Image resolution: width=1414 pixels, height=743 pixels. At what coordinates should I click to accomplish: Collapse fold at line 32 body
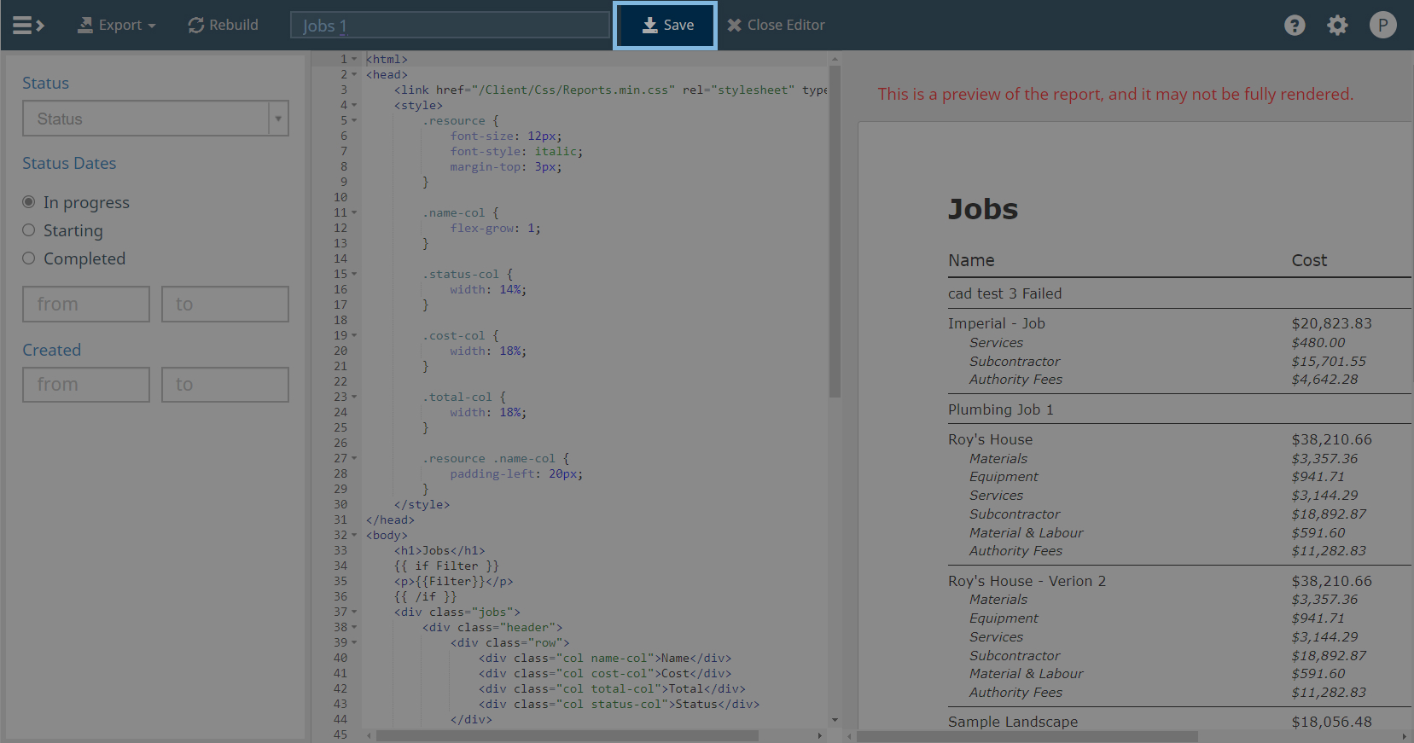point(354,535)
